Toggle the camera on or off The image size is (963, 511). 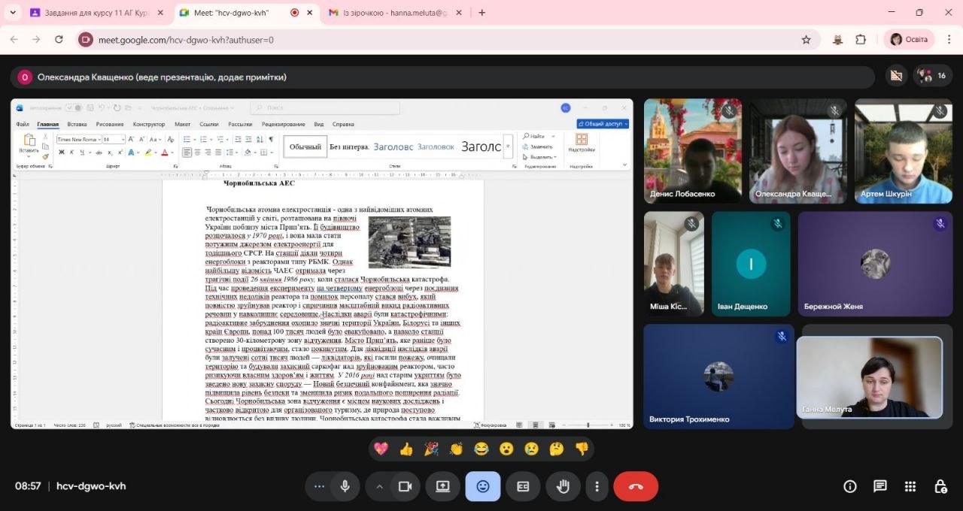(405, 486)
